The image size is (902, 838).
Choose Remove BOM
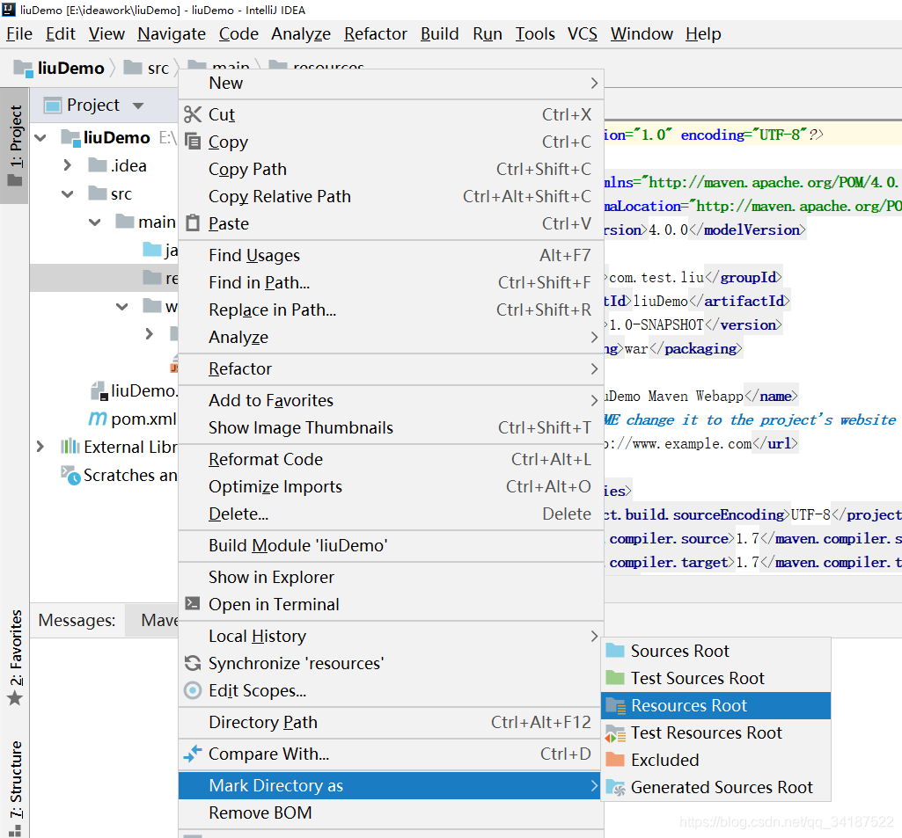click(x=392, y=812)
